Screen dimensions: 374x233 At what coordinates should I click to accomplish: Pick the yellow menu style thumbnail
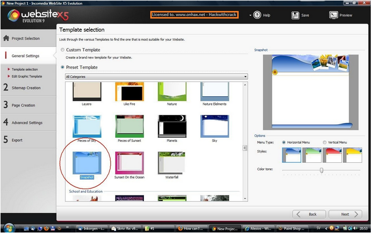click(x=352, y=155)
